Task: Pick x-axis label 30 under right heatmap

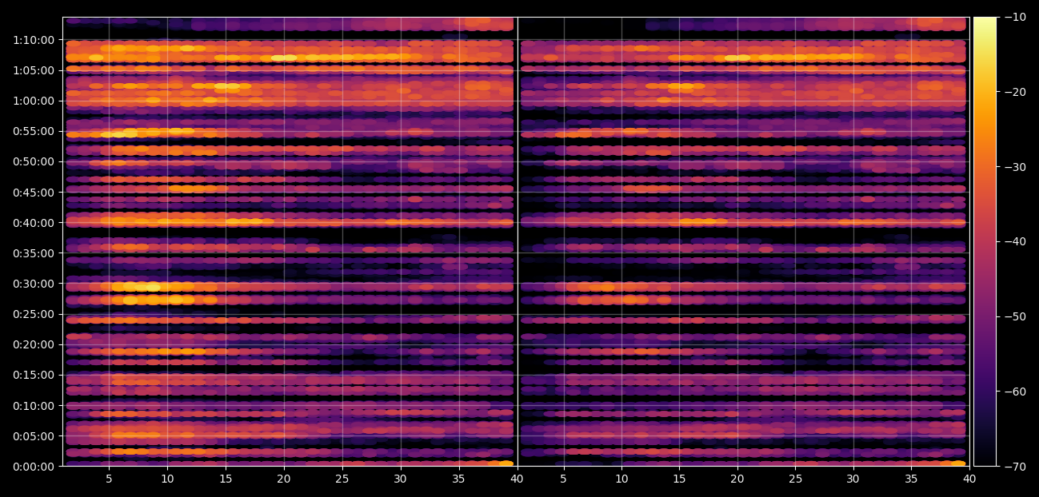Action: tap(853, 479)
